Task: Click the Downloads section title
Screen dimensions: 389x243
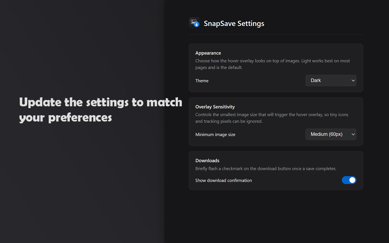Action: 207,160
